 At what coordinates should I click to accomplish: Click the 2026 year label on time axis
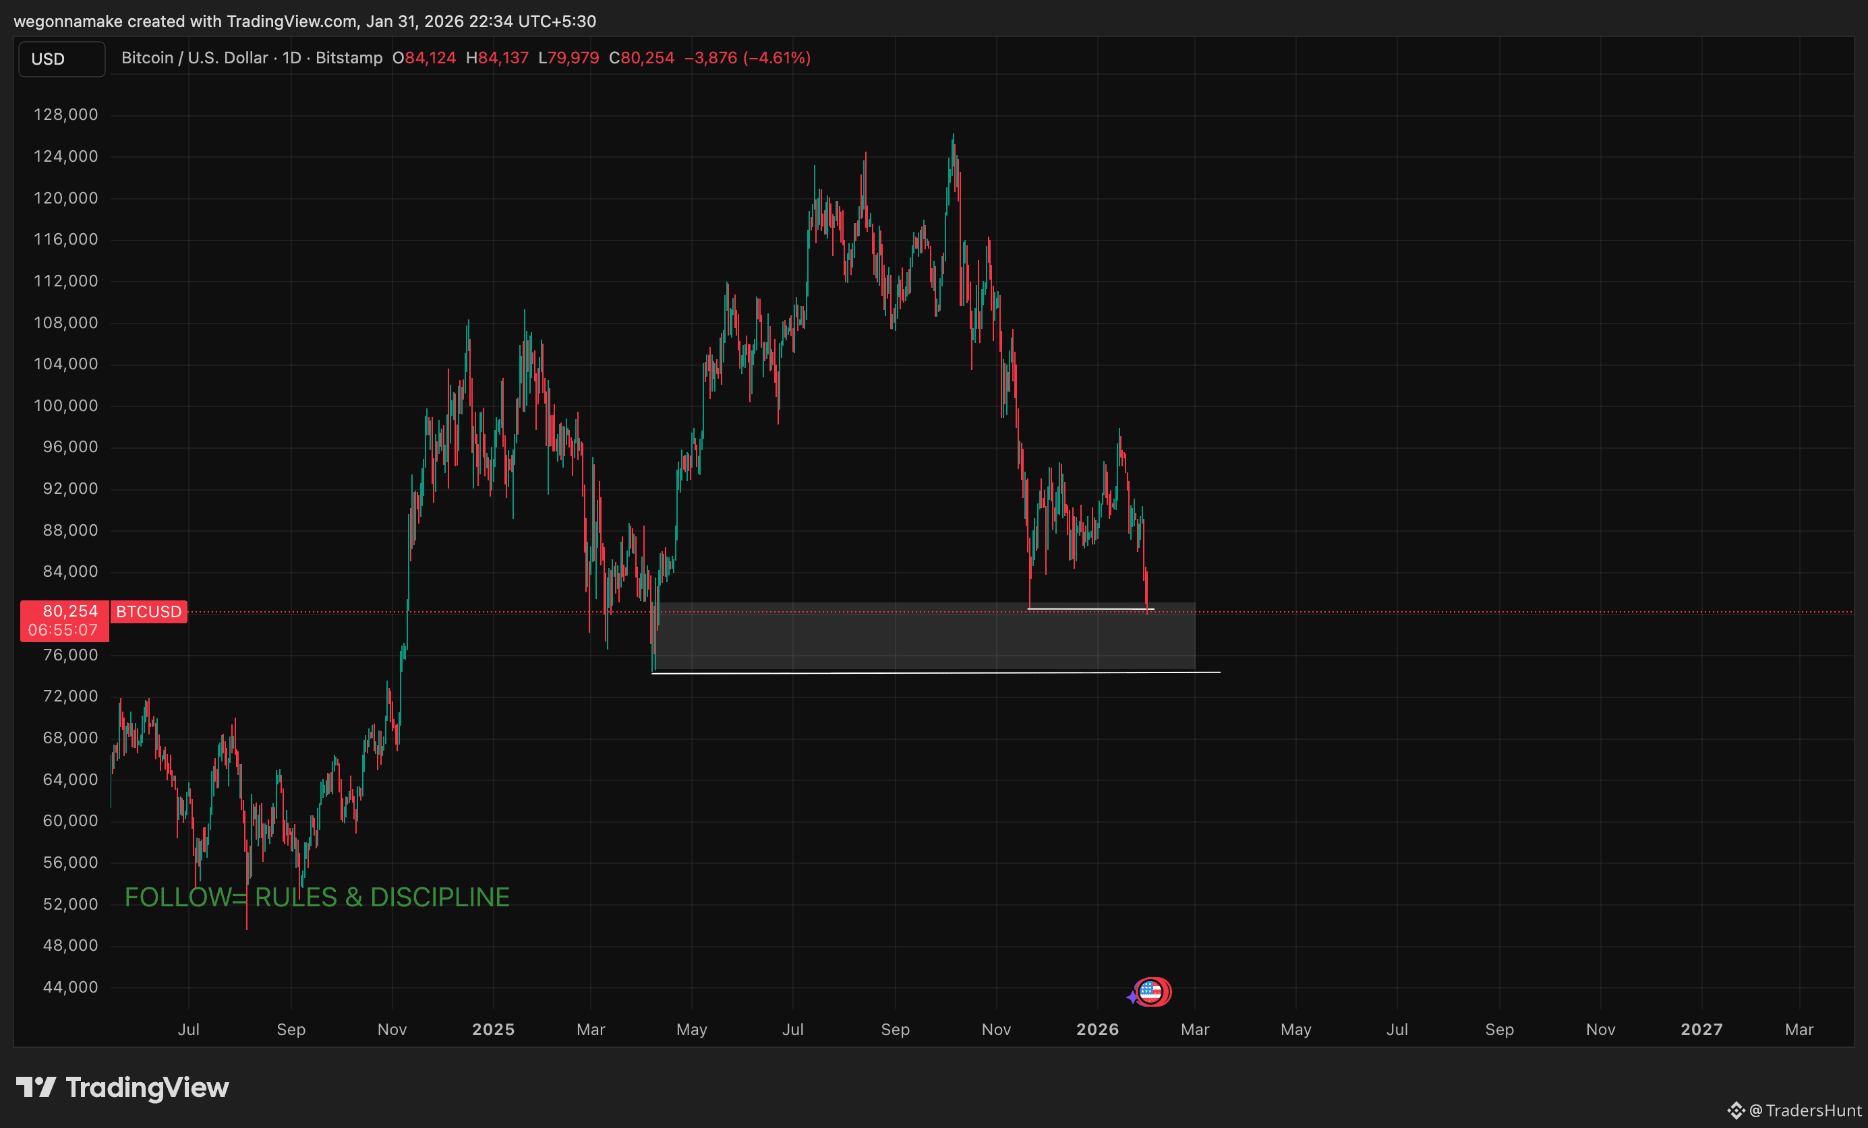click(1098, 1030)
